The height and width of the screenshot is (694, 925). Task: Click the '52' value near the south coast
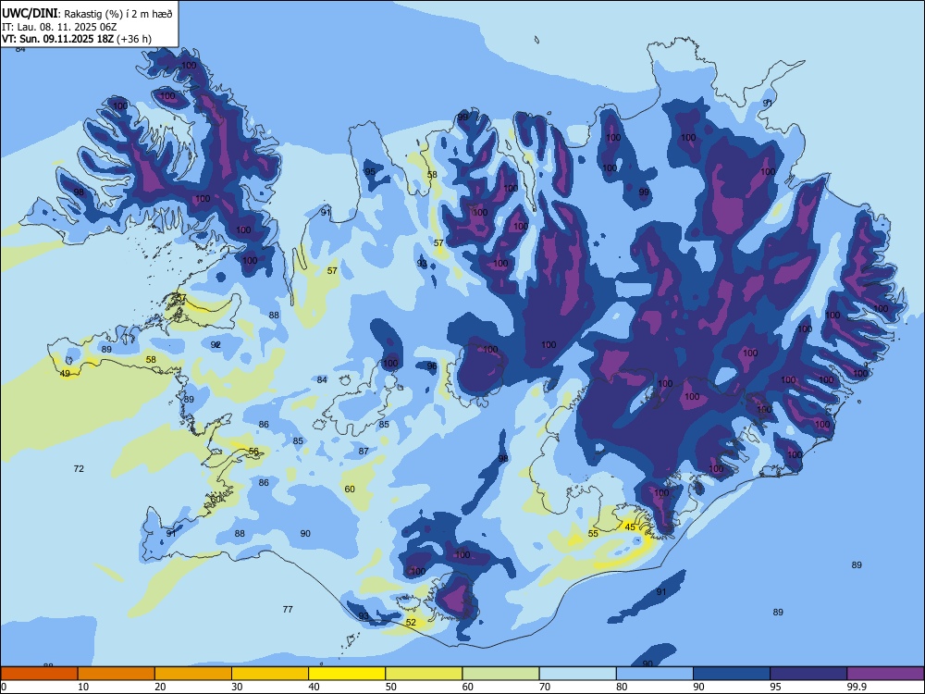point(412,622)
